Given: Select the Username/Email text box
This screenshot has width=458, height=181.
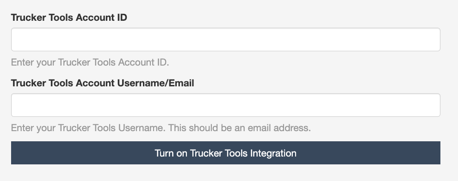Looking at the screenshot, I should click(x=225, y=105).
